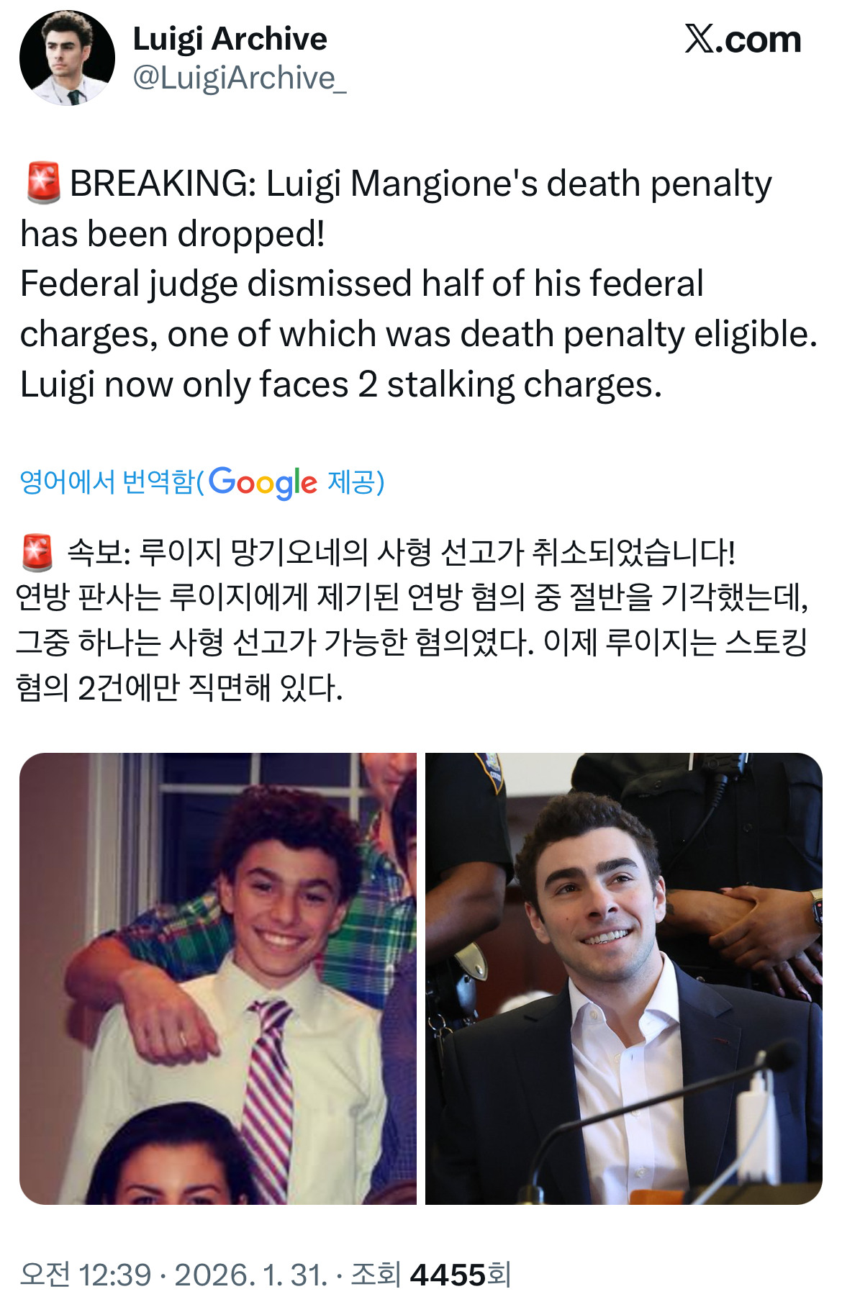This screenshot has width=842, height=1302.
Task: Click the 조회 4455회 view count
Action: pyautogui.click(x=430, y=1275)
